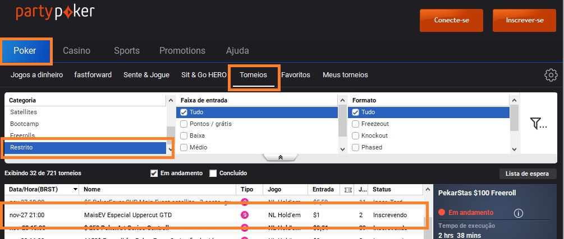This screenshot has height=239, width=564.
Task: Open Meus torneios sub-tab
Action: (x=345, y=75)
